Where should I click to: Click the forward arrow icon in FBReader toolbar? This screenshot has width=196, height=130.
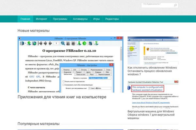pos(50,43)
